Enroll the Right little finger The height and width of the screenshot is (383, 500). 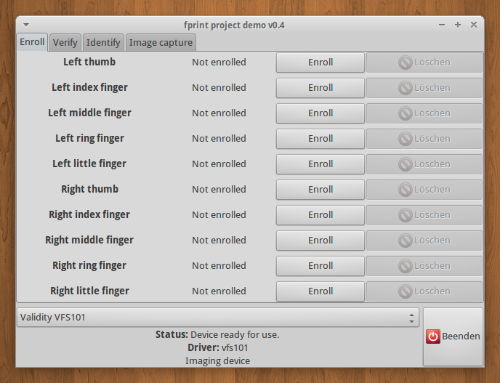point(320,291)
